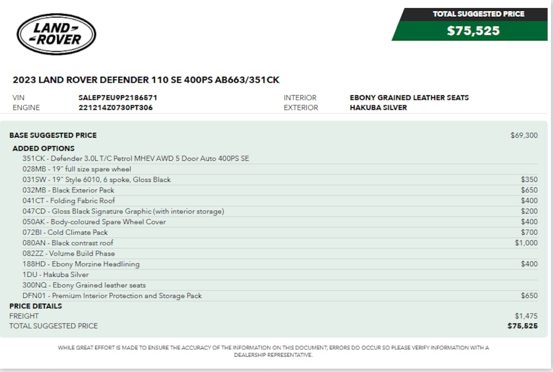553x372 pixels.
Task: Select the $650 price for DFN01 pack
Action: [529, 296]
